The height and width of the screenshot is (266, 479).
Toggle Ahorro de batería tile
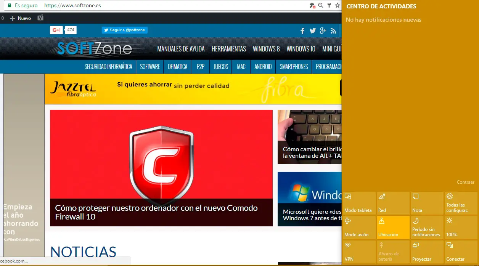click(x=393, y=252)
